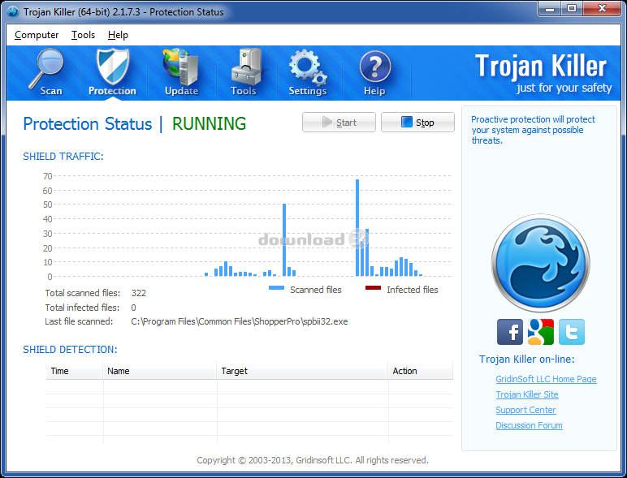This screenshot has height=478, width=627.
Task: Visit GridinSoft LLC Home Page link
Action: point(546,379)
